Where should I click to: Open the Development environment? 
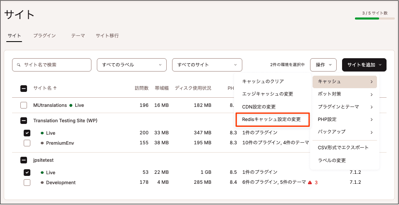61,183
